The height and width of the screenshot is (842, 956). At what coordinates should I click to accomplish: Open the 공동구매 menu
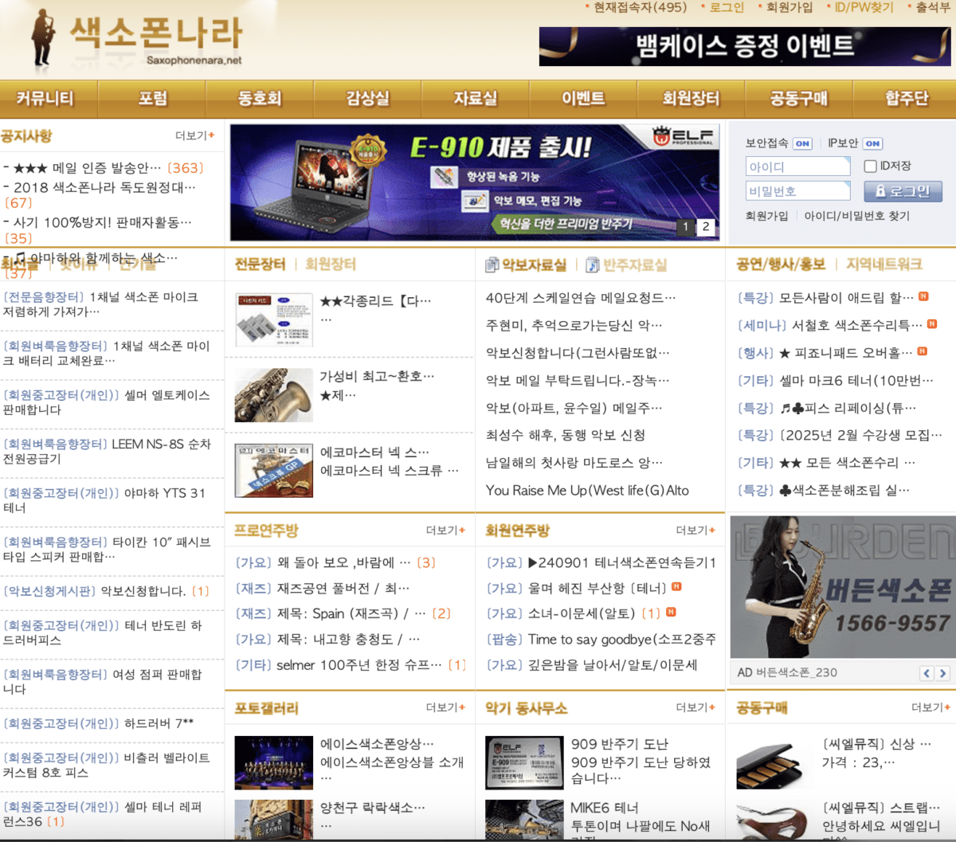[798, 99]
